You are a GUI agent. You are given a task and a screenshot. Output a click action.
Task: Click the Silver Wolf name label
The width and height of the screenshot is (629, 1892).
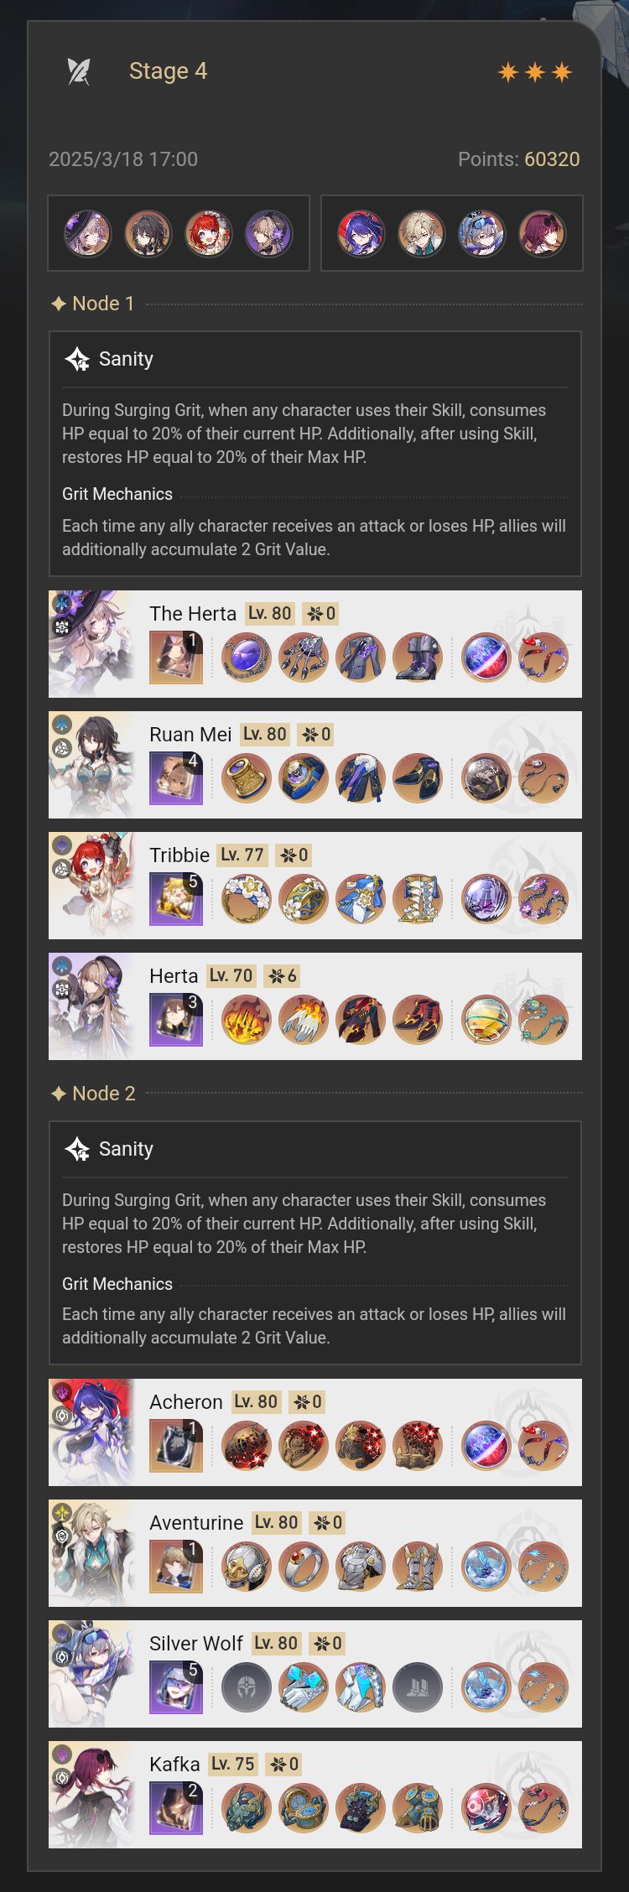click(x=196, y=1644)
